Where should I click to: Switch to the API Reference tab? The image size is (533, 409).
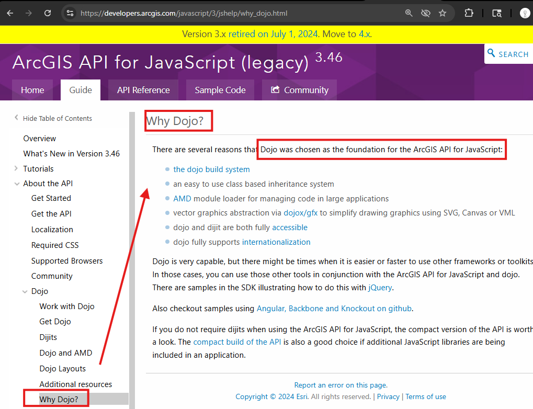click(x=143, y=90)
